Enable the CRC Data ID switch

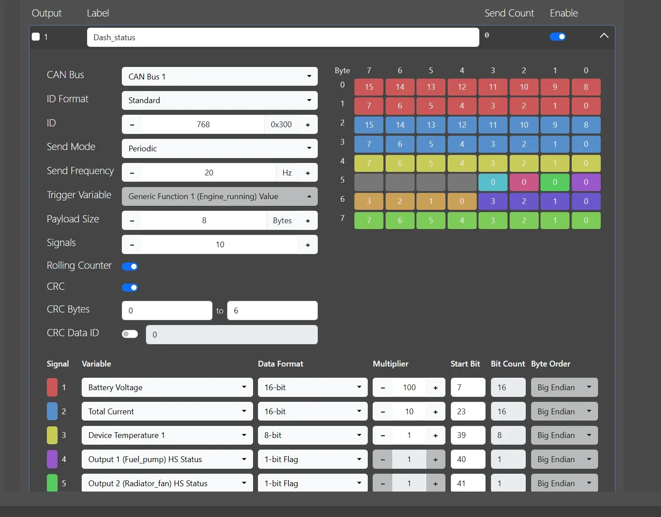point(130,334)
